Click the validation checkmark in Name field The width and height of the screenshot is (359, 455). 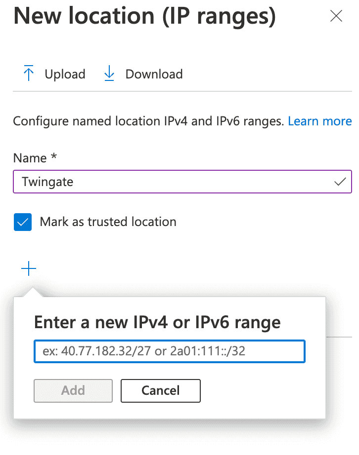point(340,182)
